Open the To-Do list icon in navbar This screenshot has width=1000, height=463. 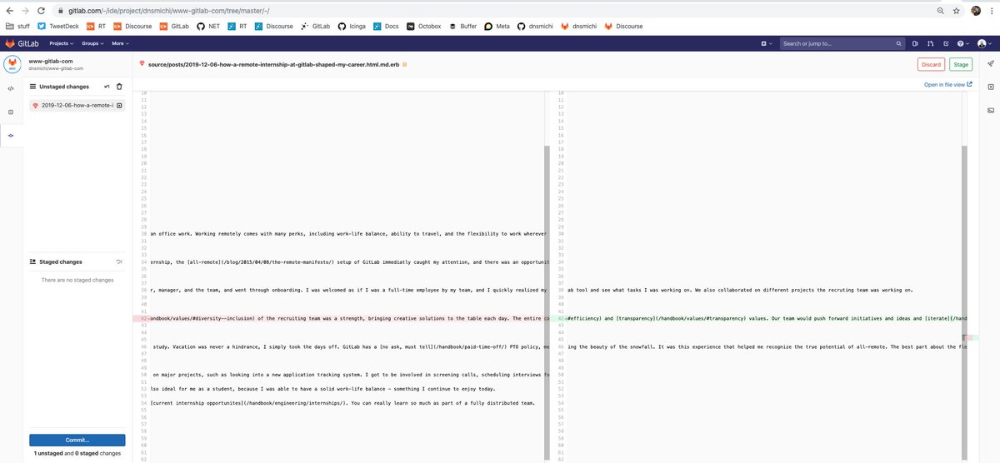[x=946, y=43]
